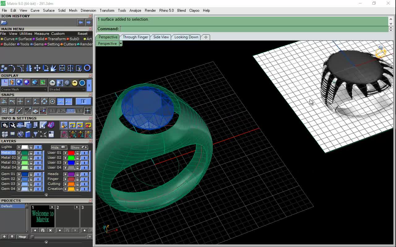Save project slot 1 with floppy icon
The width and height of the screenshot is (396, 247).
click(x=43, y=230)
